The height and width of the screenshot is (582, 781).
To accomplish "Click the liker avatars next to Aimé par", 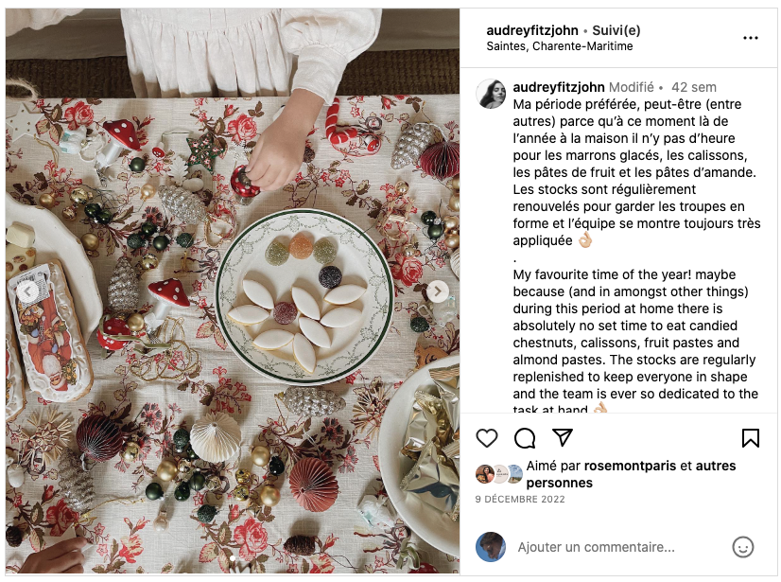I will click(498, 474).
